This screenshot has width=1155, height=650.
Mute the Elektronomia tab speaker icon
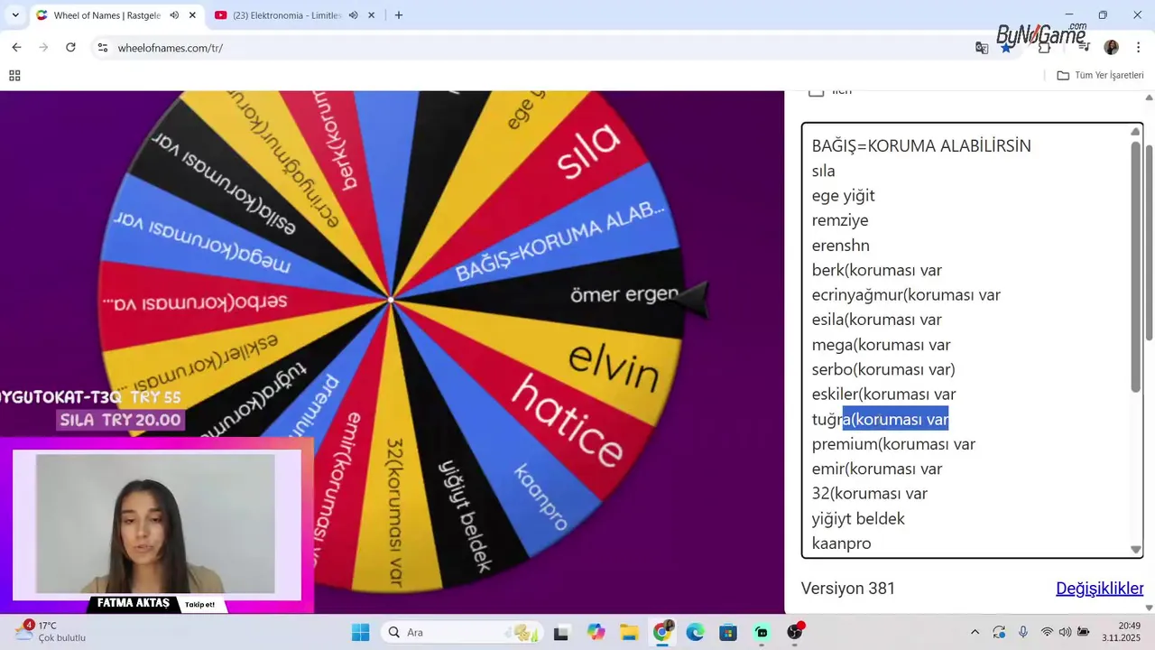[353, 15]
